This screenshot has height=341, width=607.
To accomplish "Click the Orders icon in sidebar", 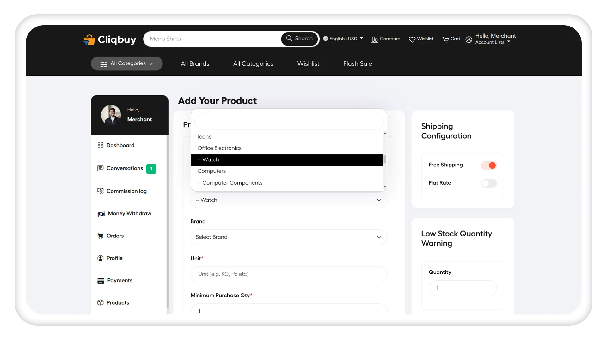I will click(101, 236).
